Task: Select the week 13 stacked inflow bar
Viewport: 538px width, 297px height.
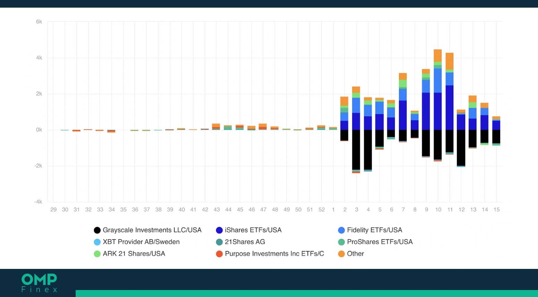Action: pyautogui.click(x=473, y=112)
